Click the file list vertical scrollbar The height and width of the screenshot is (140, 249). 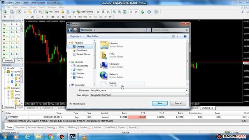point(188,61)
